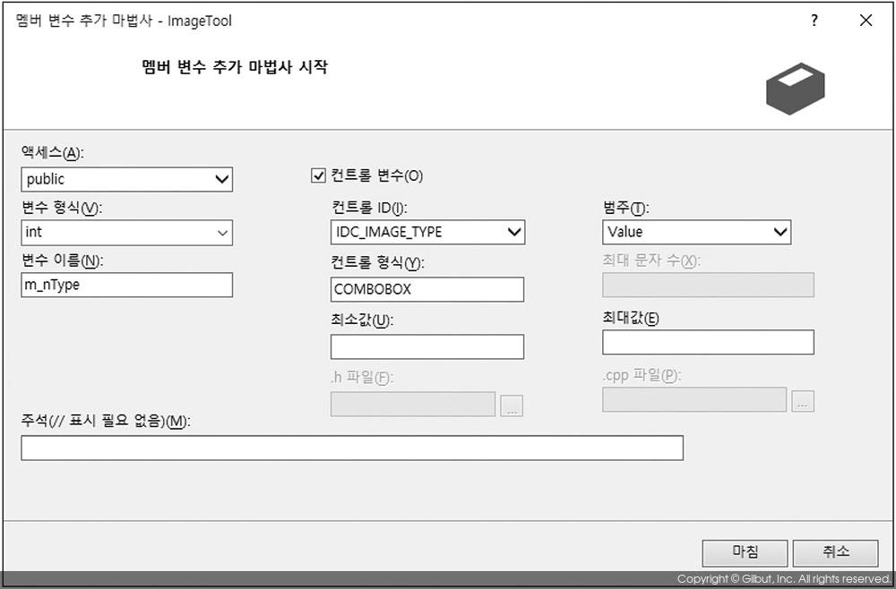896x589 pixels.
Task: Click the 마침 button to finish
Action: point(745,552)
